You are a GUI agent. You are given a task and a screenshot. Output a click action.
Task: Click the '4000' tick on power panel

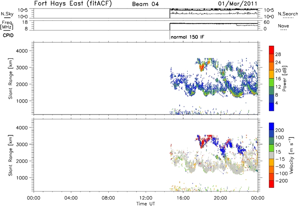pyautogui.click(x=22, y=51)
